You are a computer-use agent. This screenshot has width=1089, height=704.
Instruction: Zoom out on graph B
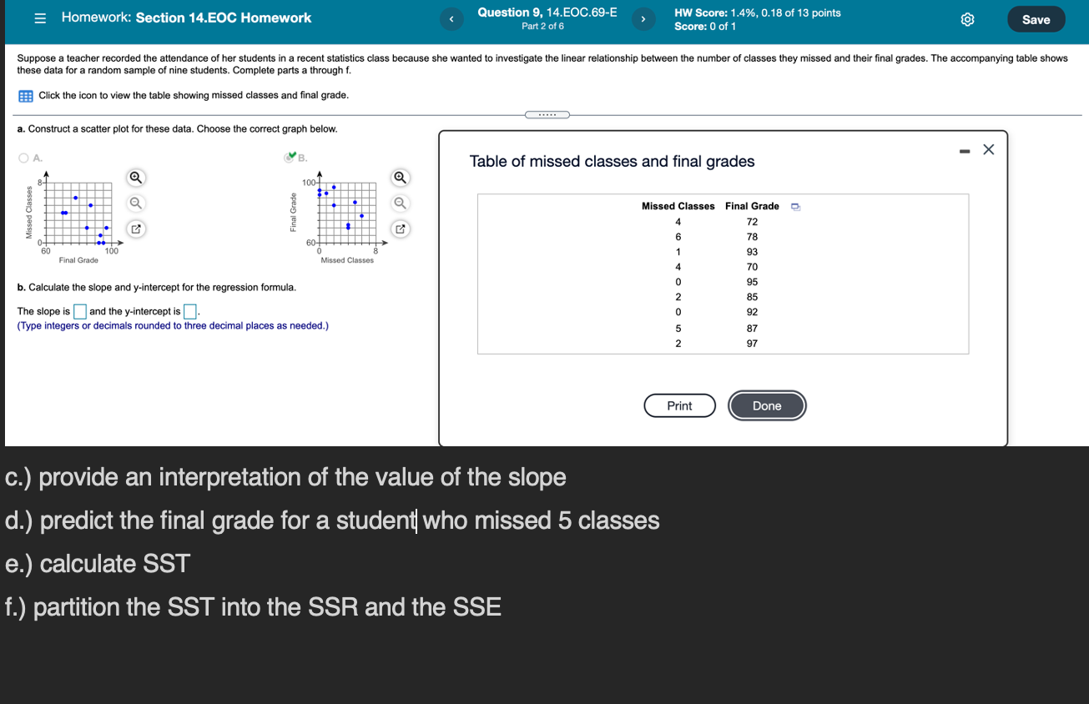coord(400,203)
